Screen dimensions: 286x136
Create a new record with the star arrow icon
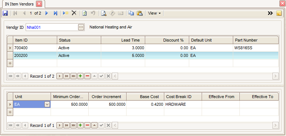click(66, 13)
